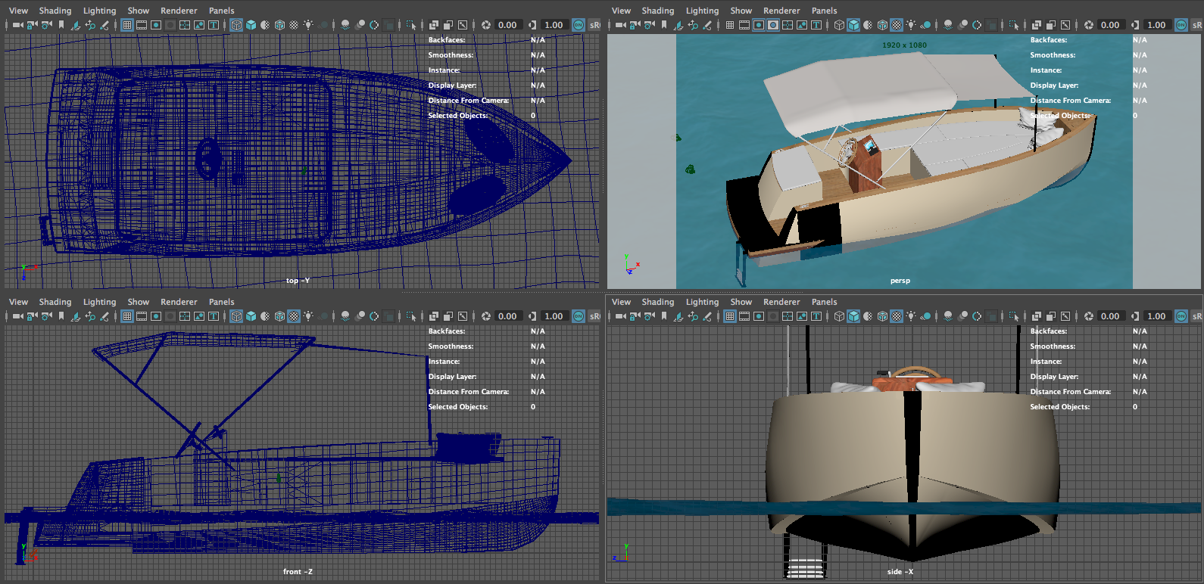Image resolution: width=1204 pixels, height=584 pixels.
Task: Click the "persp" camera name label
Action: [x=900, y=281]
